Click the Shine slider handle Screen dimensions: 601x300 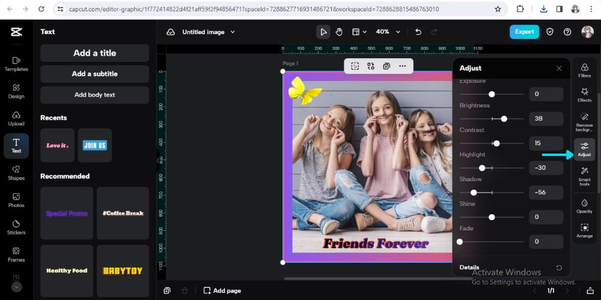492,217
